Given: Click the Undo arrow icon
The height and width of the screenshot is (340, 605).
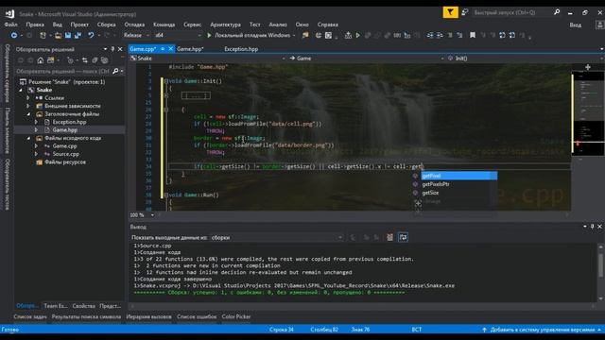Looking at the screenshot, I should 91,36.
